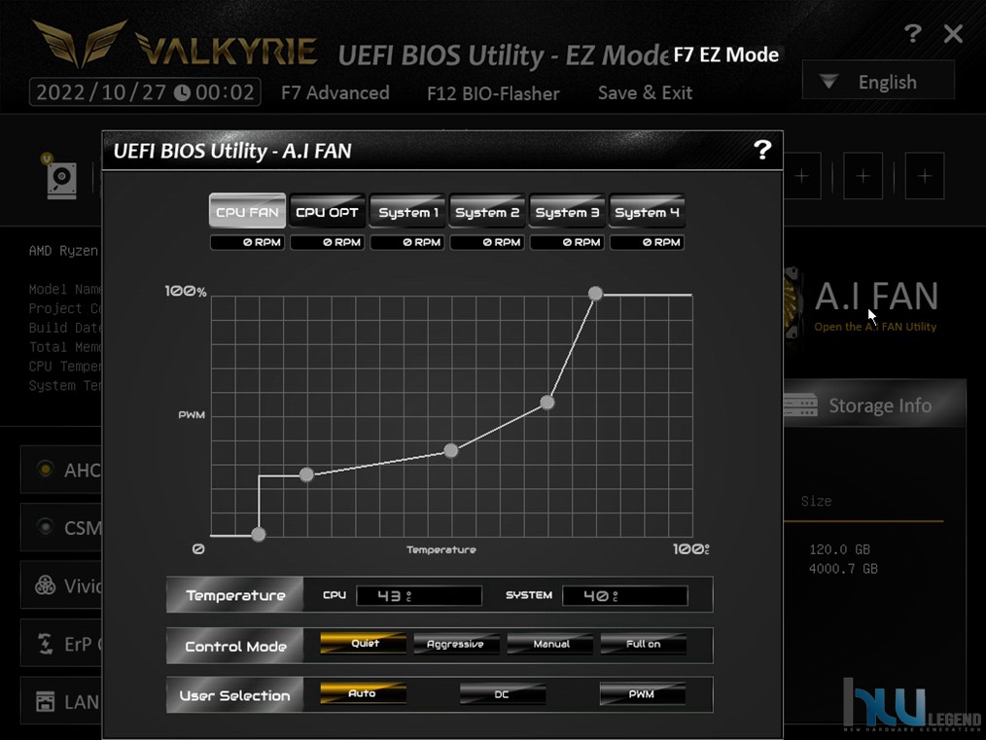Click the LAN icon in the sidebar
Screen dimensions: 986x740
(45, 702)
